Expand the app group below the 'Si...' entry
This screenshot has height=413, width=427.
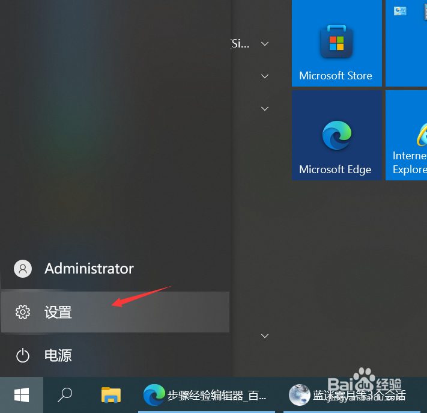pyautogui.click(x=265, y=76)
